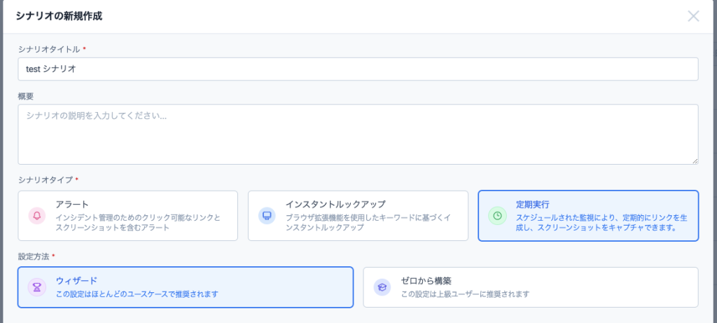
Task: Click the resize handle of the 概要 textarea
Action: tap(695, 161)
